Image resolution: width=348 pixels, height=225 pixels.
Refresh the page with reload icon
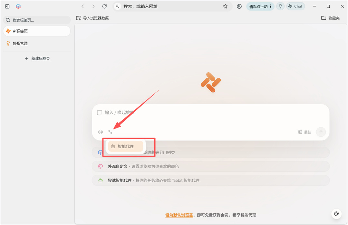[x=104, y=6]
